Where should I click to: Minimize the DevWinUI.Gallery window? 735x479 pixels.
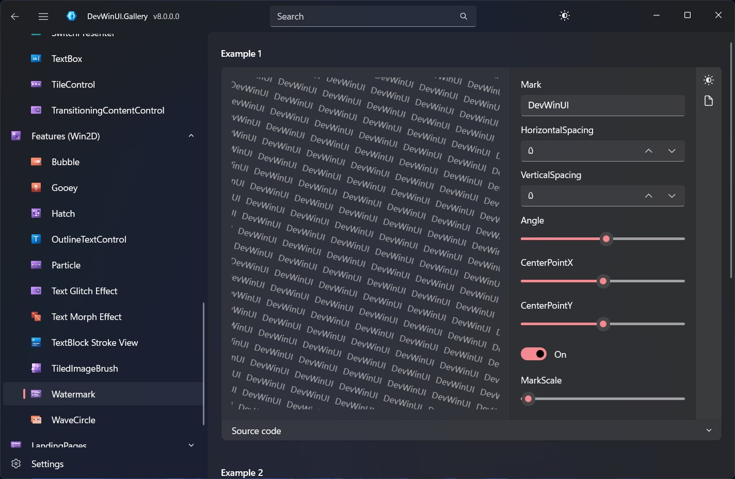(x=657, y=15)
